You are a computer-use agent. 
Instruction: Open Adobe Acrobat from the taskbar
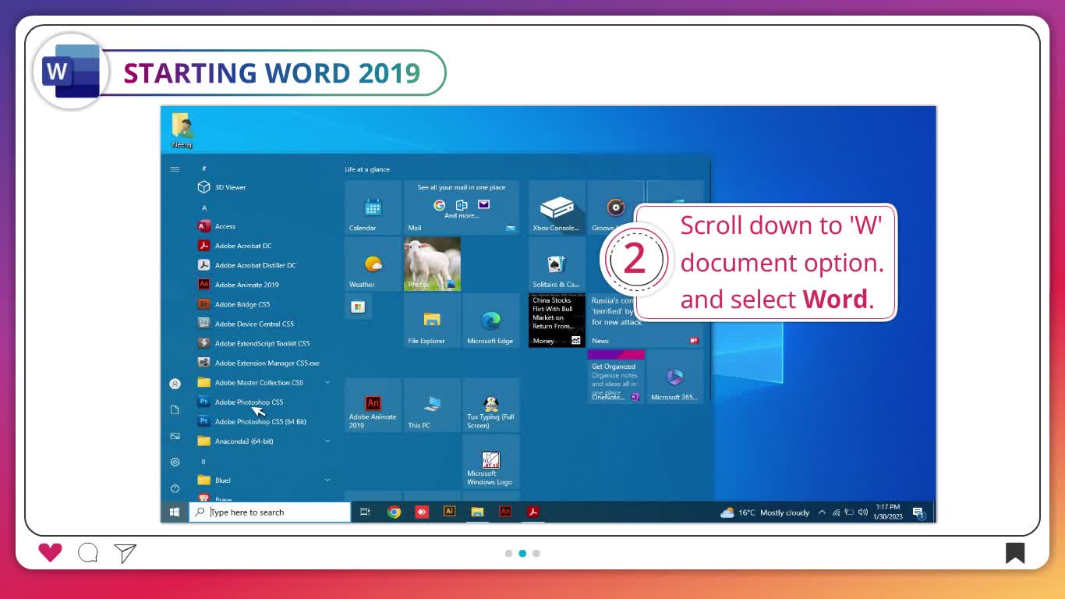[x=532, y=512]
